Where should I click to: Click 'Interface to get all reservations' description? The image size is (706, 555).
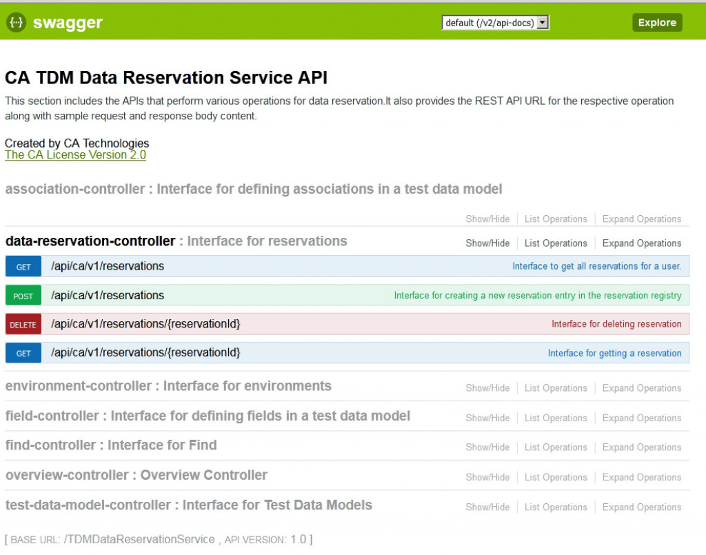click(596, 266)
